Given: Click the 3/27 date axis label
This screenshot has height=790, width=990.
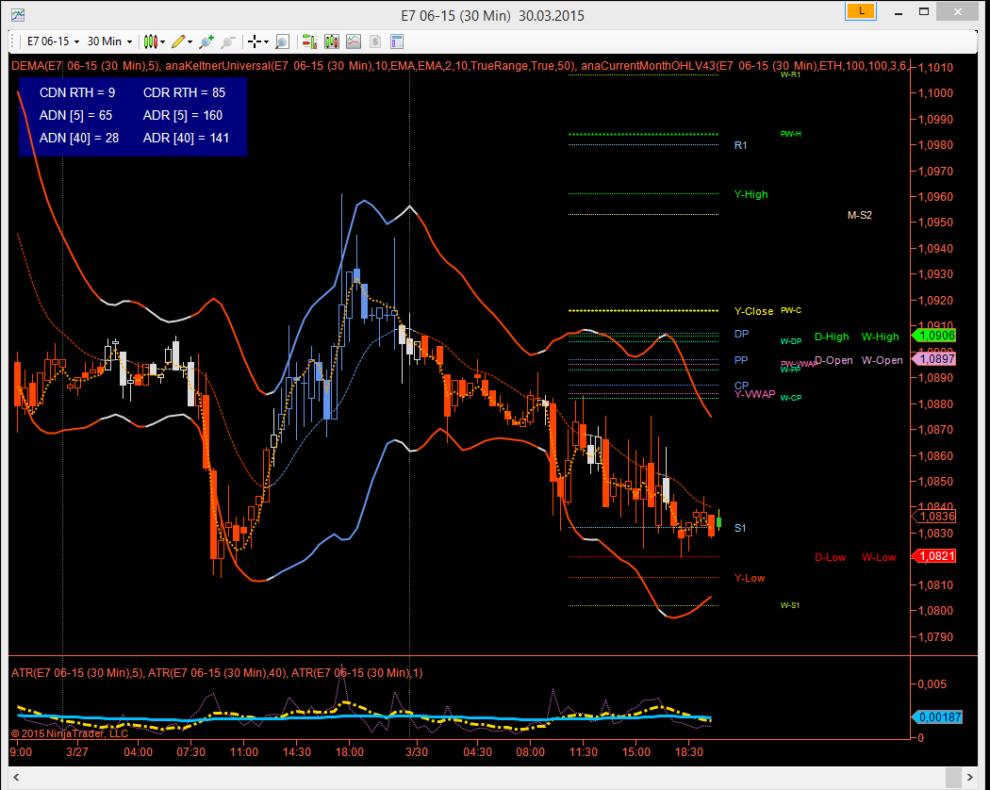Looking at the screenshot, I should (77, 752).
